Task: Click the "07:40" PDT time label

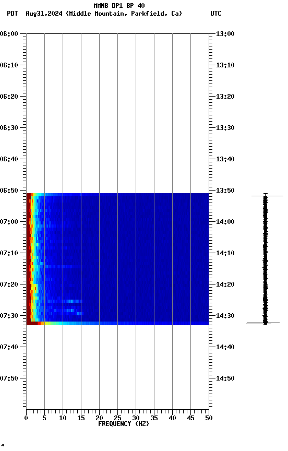Action: [9, 347]
